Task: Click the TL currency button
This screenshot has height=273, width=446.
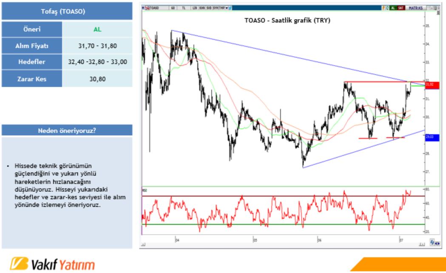Action: tap(184, 8)
